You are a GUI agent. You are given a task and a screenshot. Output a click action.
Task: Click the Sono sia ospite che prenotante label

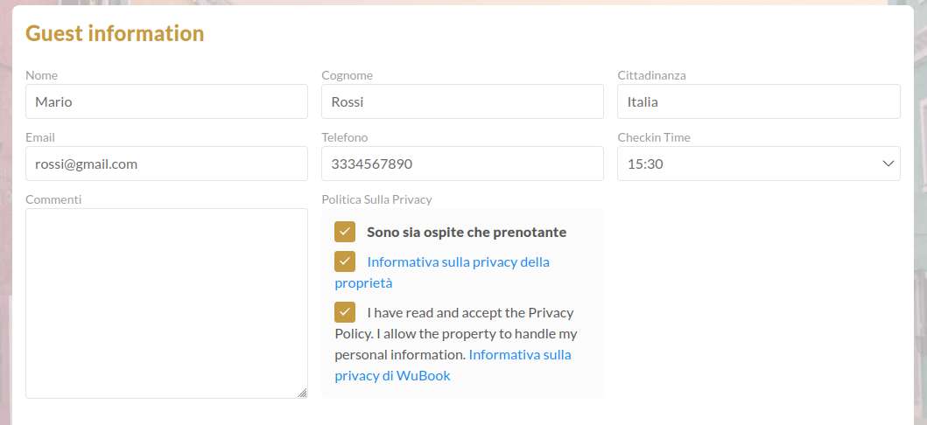pos(467,232)
